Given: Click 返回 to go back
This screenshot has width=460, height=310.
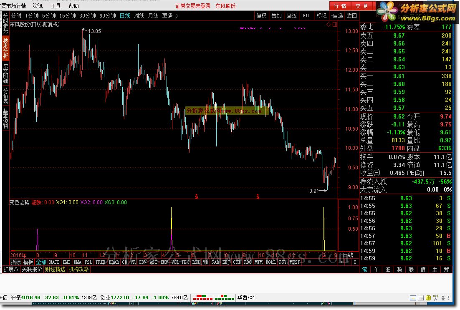Looking at the screenshot, I should [351, 15].
